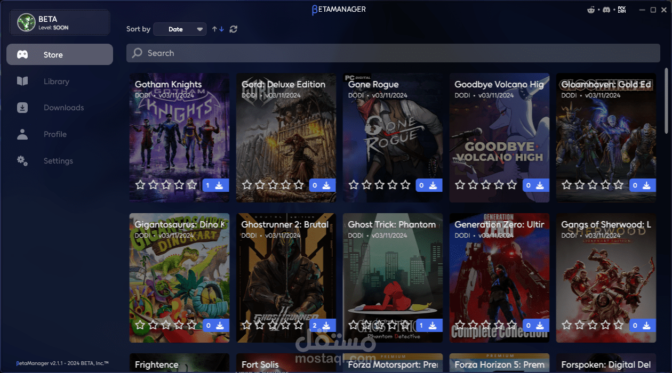Click the Generation Zero title text
Screen dimensions: 672x373
499,225
